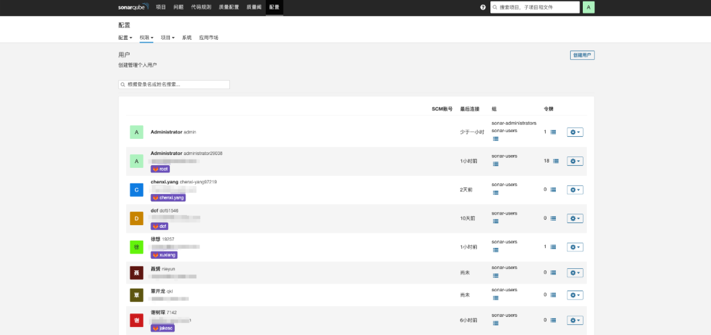This screenshot has width=711, height=335.
Task: Open 质量阈 in top navigation
Action: click(x=254, y=7)
